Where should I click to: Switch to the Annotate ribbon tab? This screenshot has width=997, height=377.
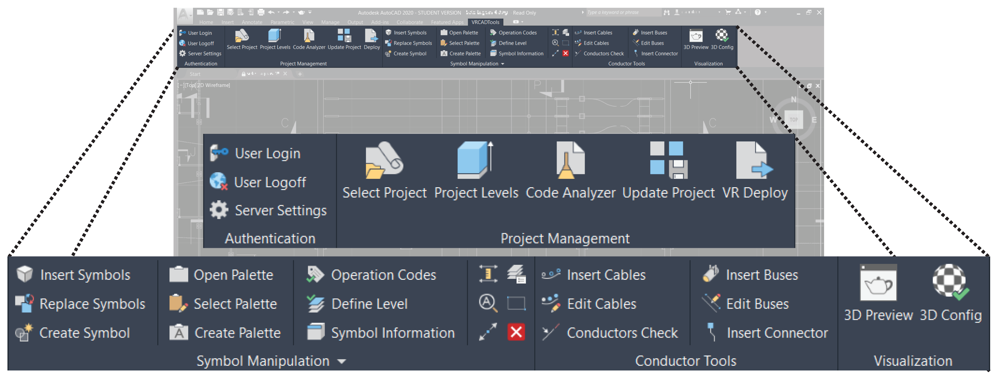[252, 22]
